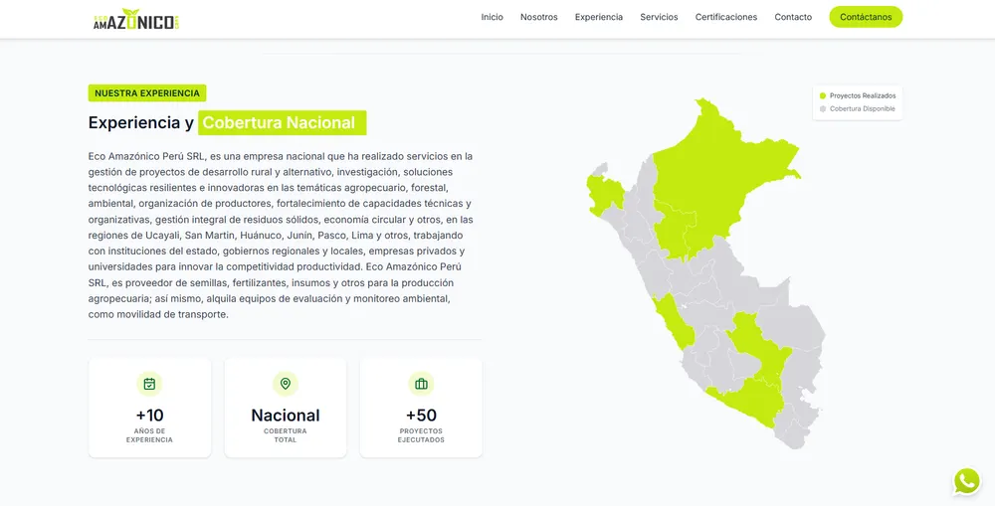Image resolution: width=995 pixels, height=506 pixels.
Task: Click the Eco Amazónico logo
Action: 136,20
